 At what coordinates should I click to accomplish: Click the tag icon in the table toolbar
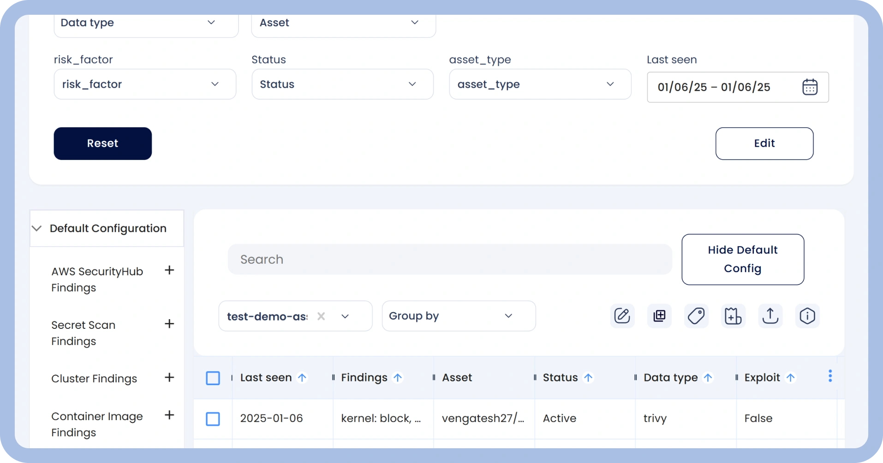pyautogui.click(x=696, y=316)
